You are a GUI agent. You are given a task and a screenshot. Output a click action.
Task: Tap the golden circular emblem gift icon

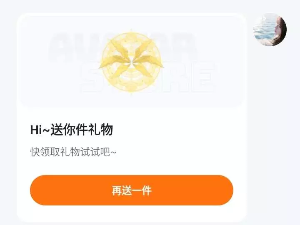(131, 62)
